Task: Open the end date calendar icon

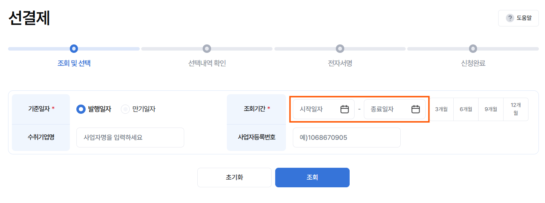Action: (x=416, y=109)
